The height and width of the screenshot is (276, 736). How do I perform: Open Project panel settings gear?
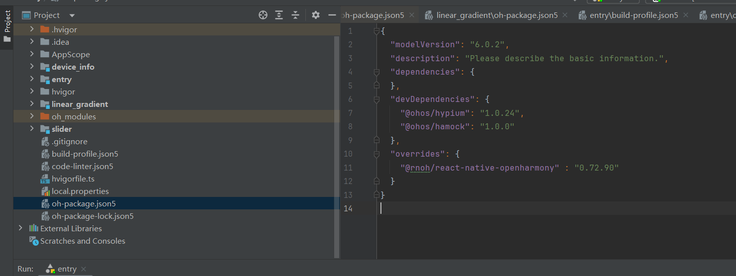316,15
